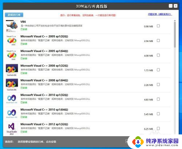
Task: Open the 游戏运行库 tab
Action: tap(14, 15)
